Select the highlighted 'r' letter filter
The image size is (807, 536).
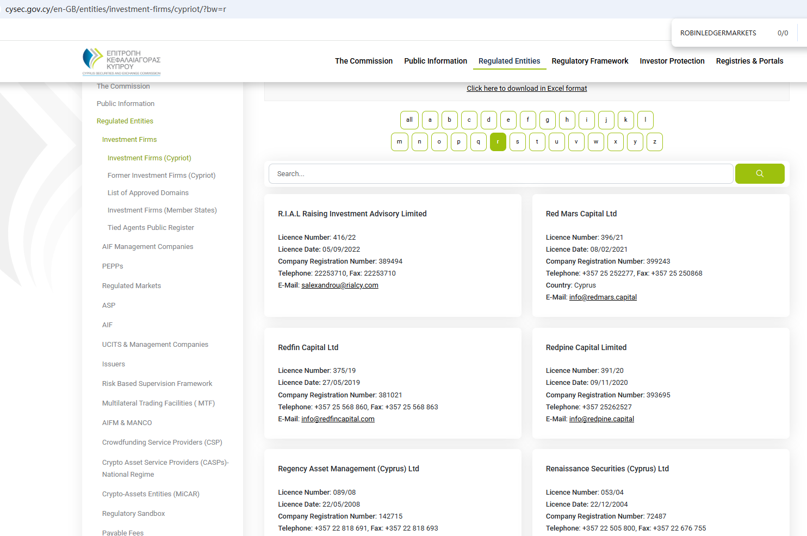(x=498, y=142)
